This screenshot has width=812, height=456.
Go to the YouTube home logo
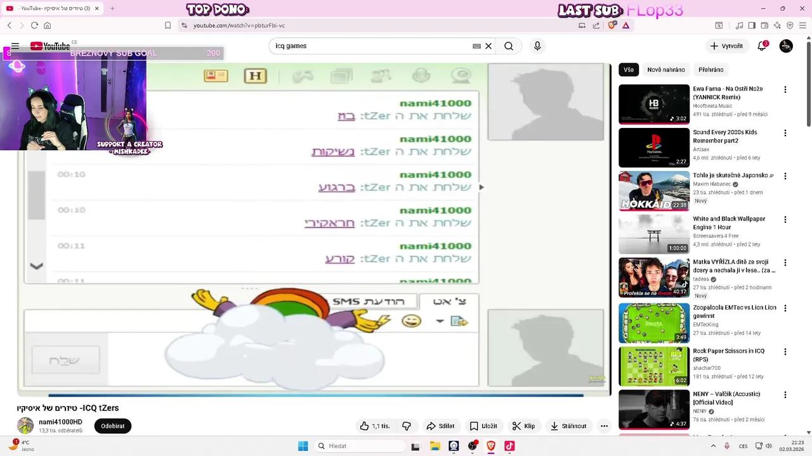point(50,46)
